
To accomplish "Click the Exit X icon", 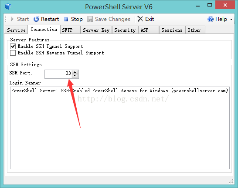I will click(x=140, y=19).
